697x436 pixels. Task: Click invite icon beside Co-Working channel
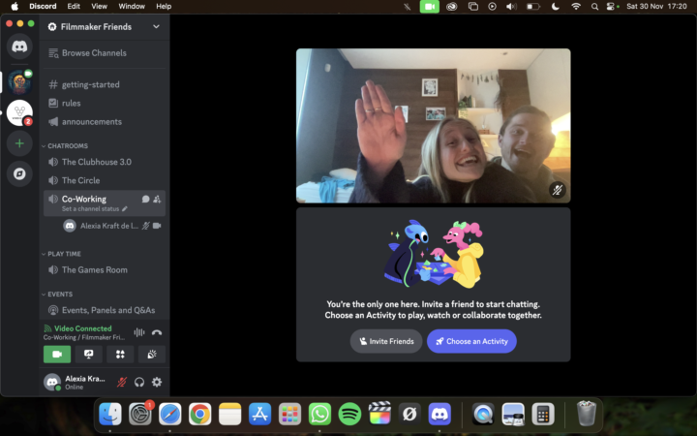158,199
